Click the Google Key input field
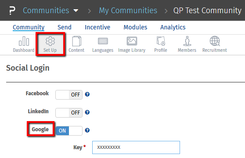Screen dimensions: 245x158 click(x=136, y=147)
